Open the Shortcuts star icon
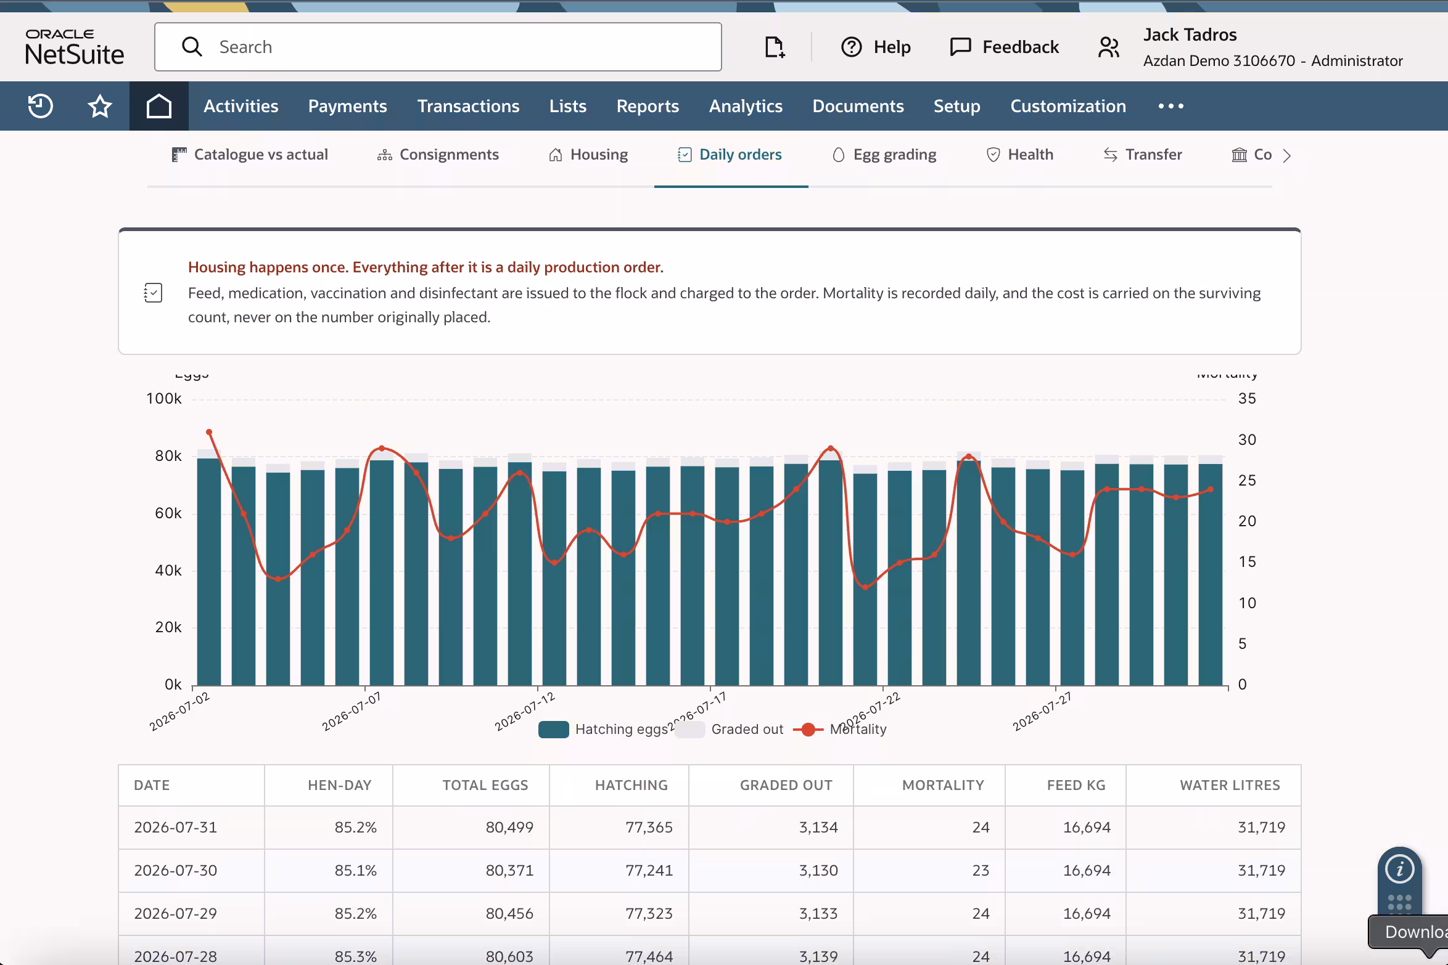This screenshot has width=1448, height=965. [x=100, y=106]
